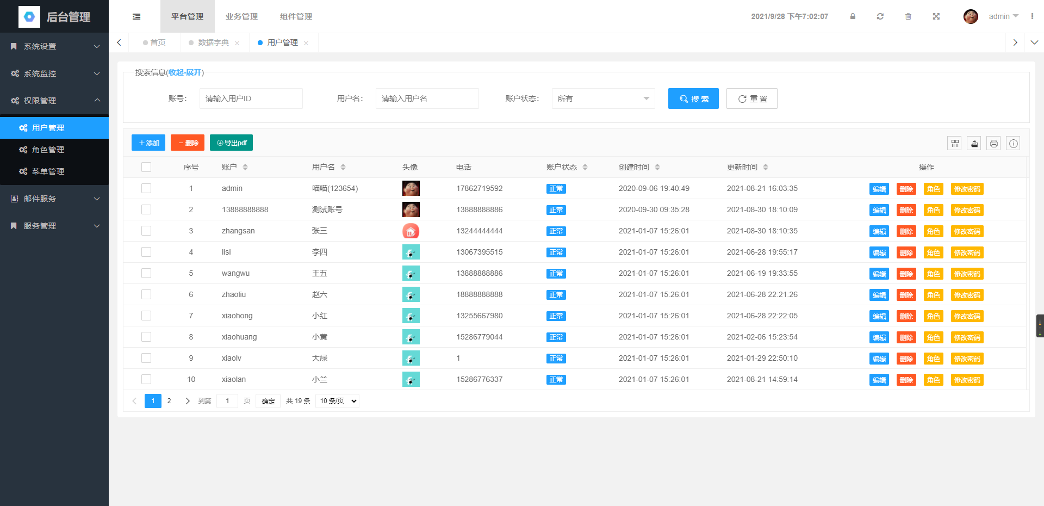This screenshot has height=506, width=1044.
Task: Enter fullscreen with the expand icon
Action: 936,16
